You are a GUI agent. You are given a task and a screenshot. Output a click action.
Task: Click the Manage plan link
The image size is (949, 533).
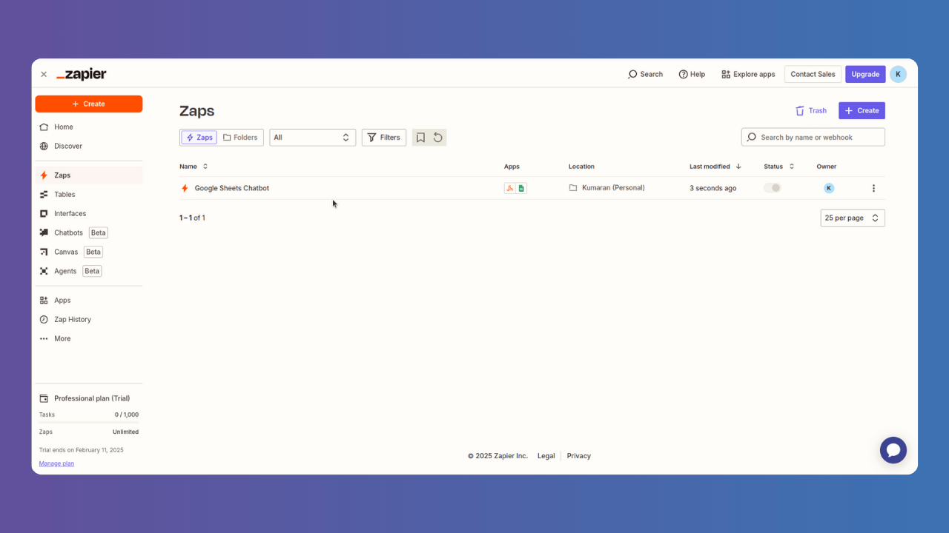click(x=57, y=463)
